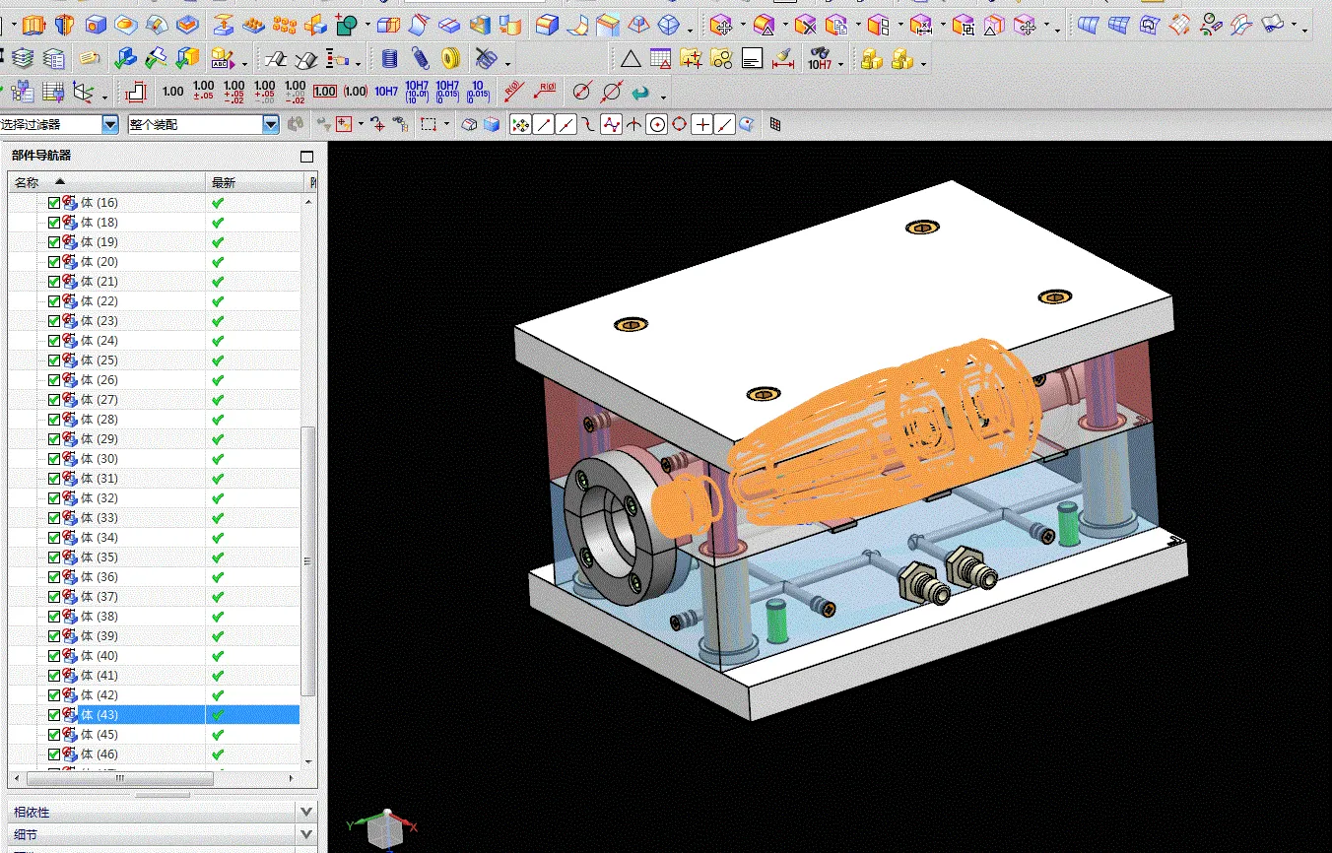Viewport: 1332px width, 853px height.
Task: Click the boxed 1.00 basic dimension icon
Action: tap(325, 92)
